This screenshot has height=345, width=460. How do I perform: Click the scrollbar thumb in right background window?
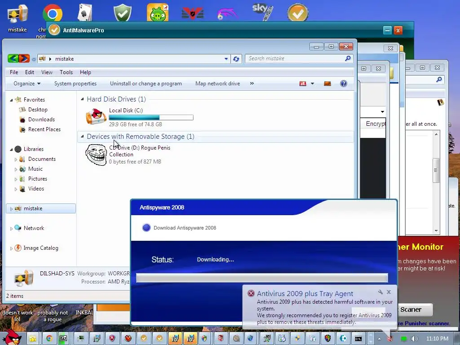point(436,170)
